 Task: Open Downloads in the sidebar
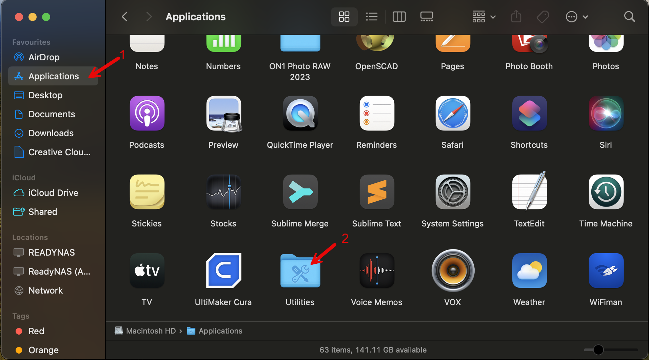(x=53, y=133)
